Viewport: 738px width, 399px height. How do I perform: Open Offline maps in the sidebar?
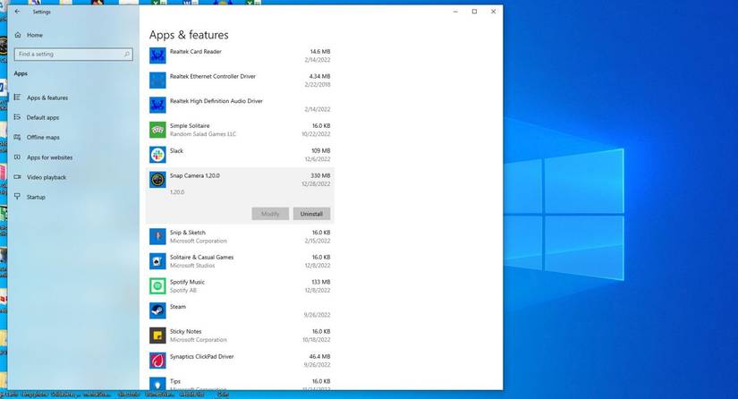pos(43,137)
